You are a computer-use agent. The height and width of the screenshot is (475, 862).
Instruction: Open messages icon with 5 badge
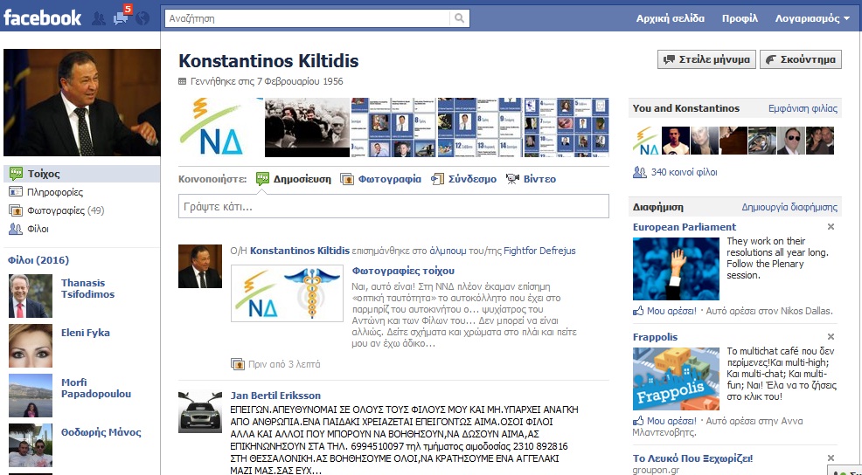(x=121, y=18)
